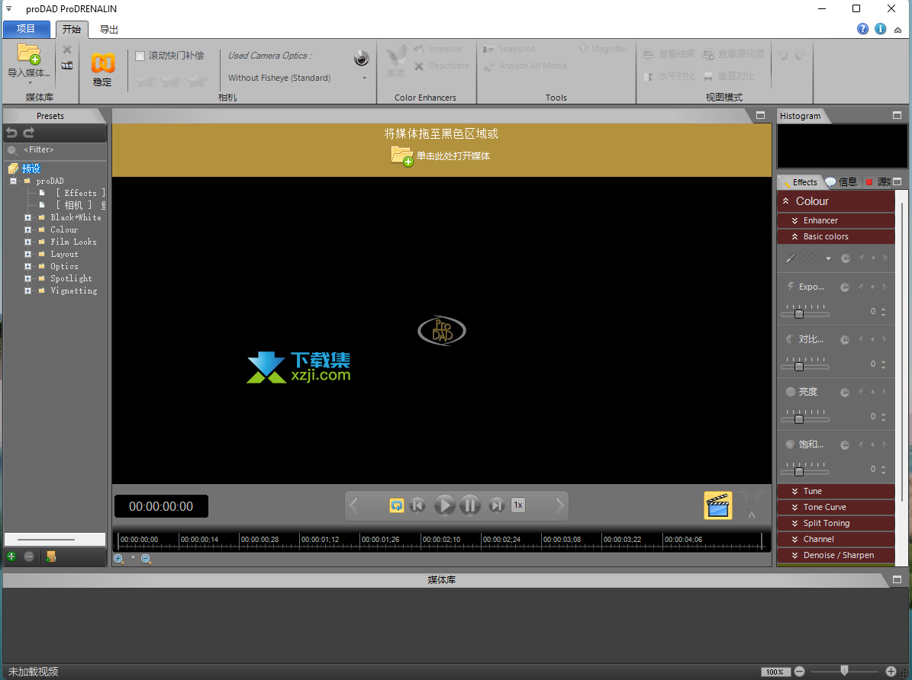Image resolution: width=912 pixels, height=680 pixels.
Task: Click the status bar zoom slider handle
Action: point(845,670)
